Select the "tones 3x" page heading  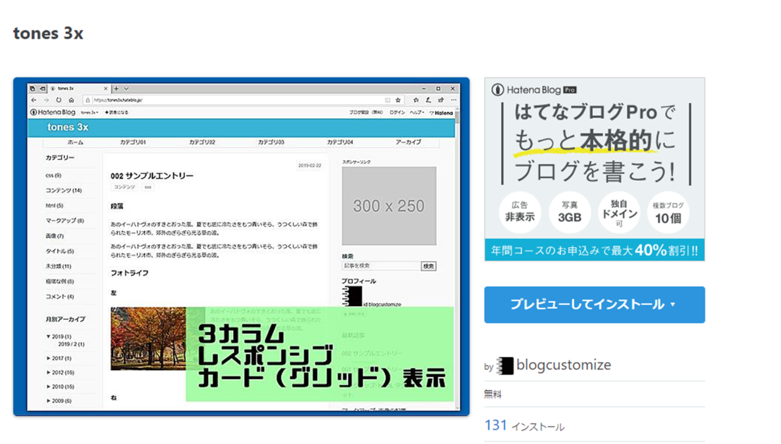click(48, 33)
